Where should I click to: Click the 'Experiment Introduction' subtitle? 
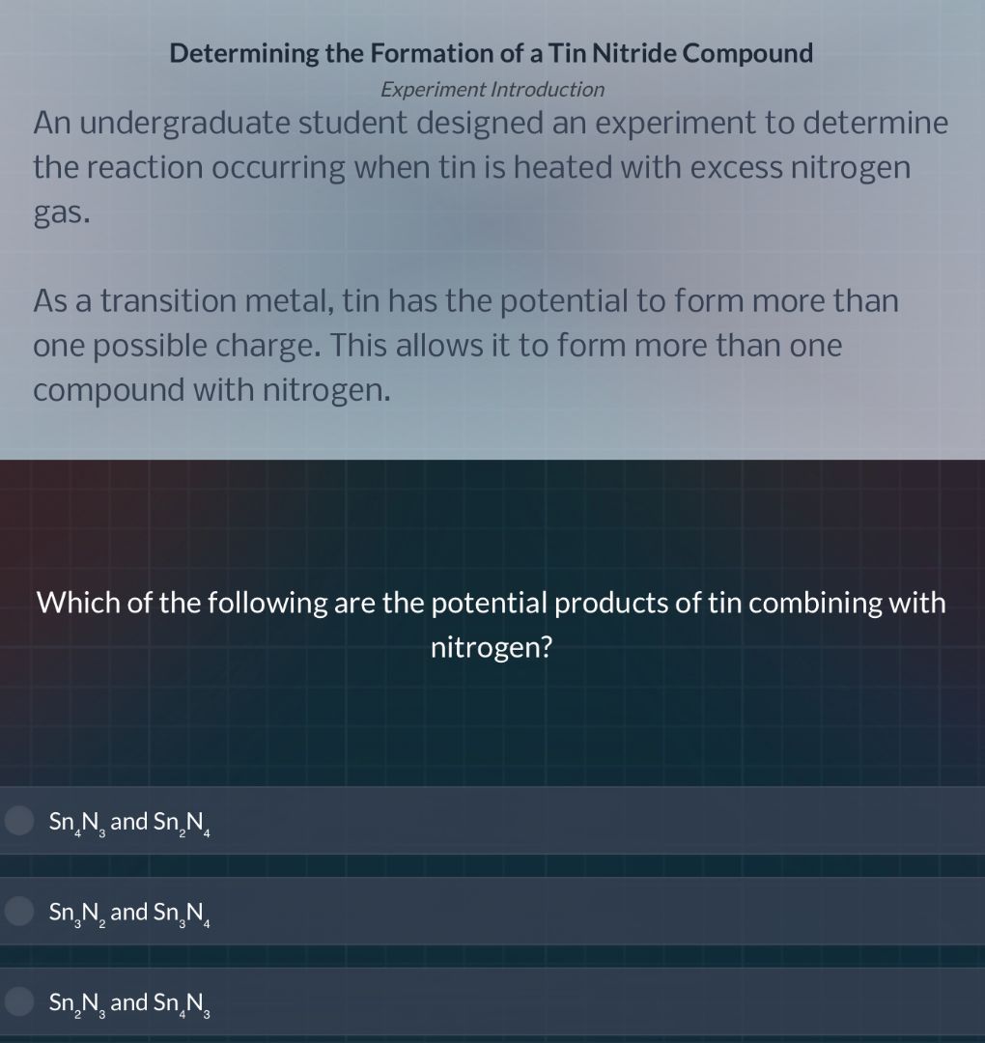[492, 90]
